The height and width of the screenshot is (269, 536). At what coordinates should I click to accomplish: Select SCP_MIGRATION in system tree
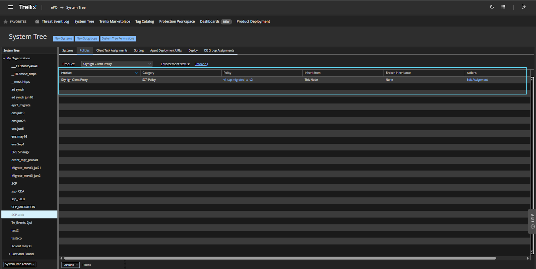coord(23,207)
